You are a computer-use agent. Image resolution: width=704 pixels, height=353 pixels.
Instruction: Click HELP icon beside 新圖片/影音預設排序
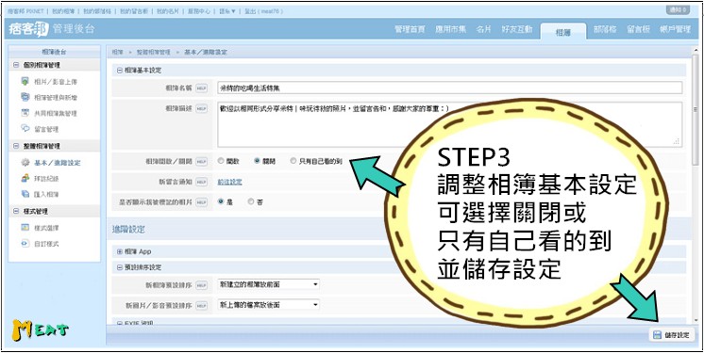(202, 306)
